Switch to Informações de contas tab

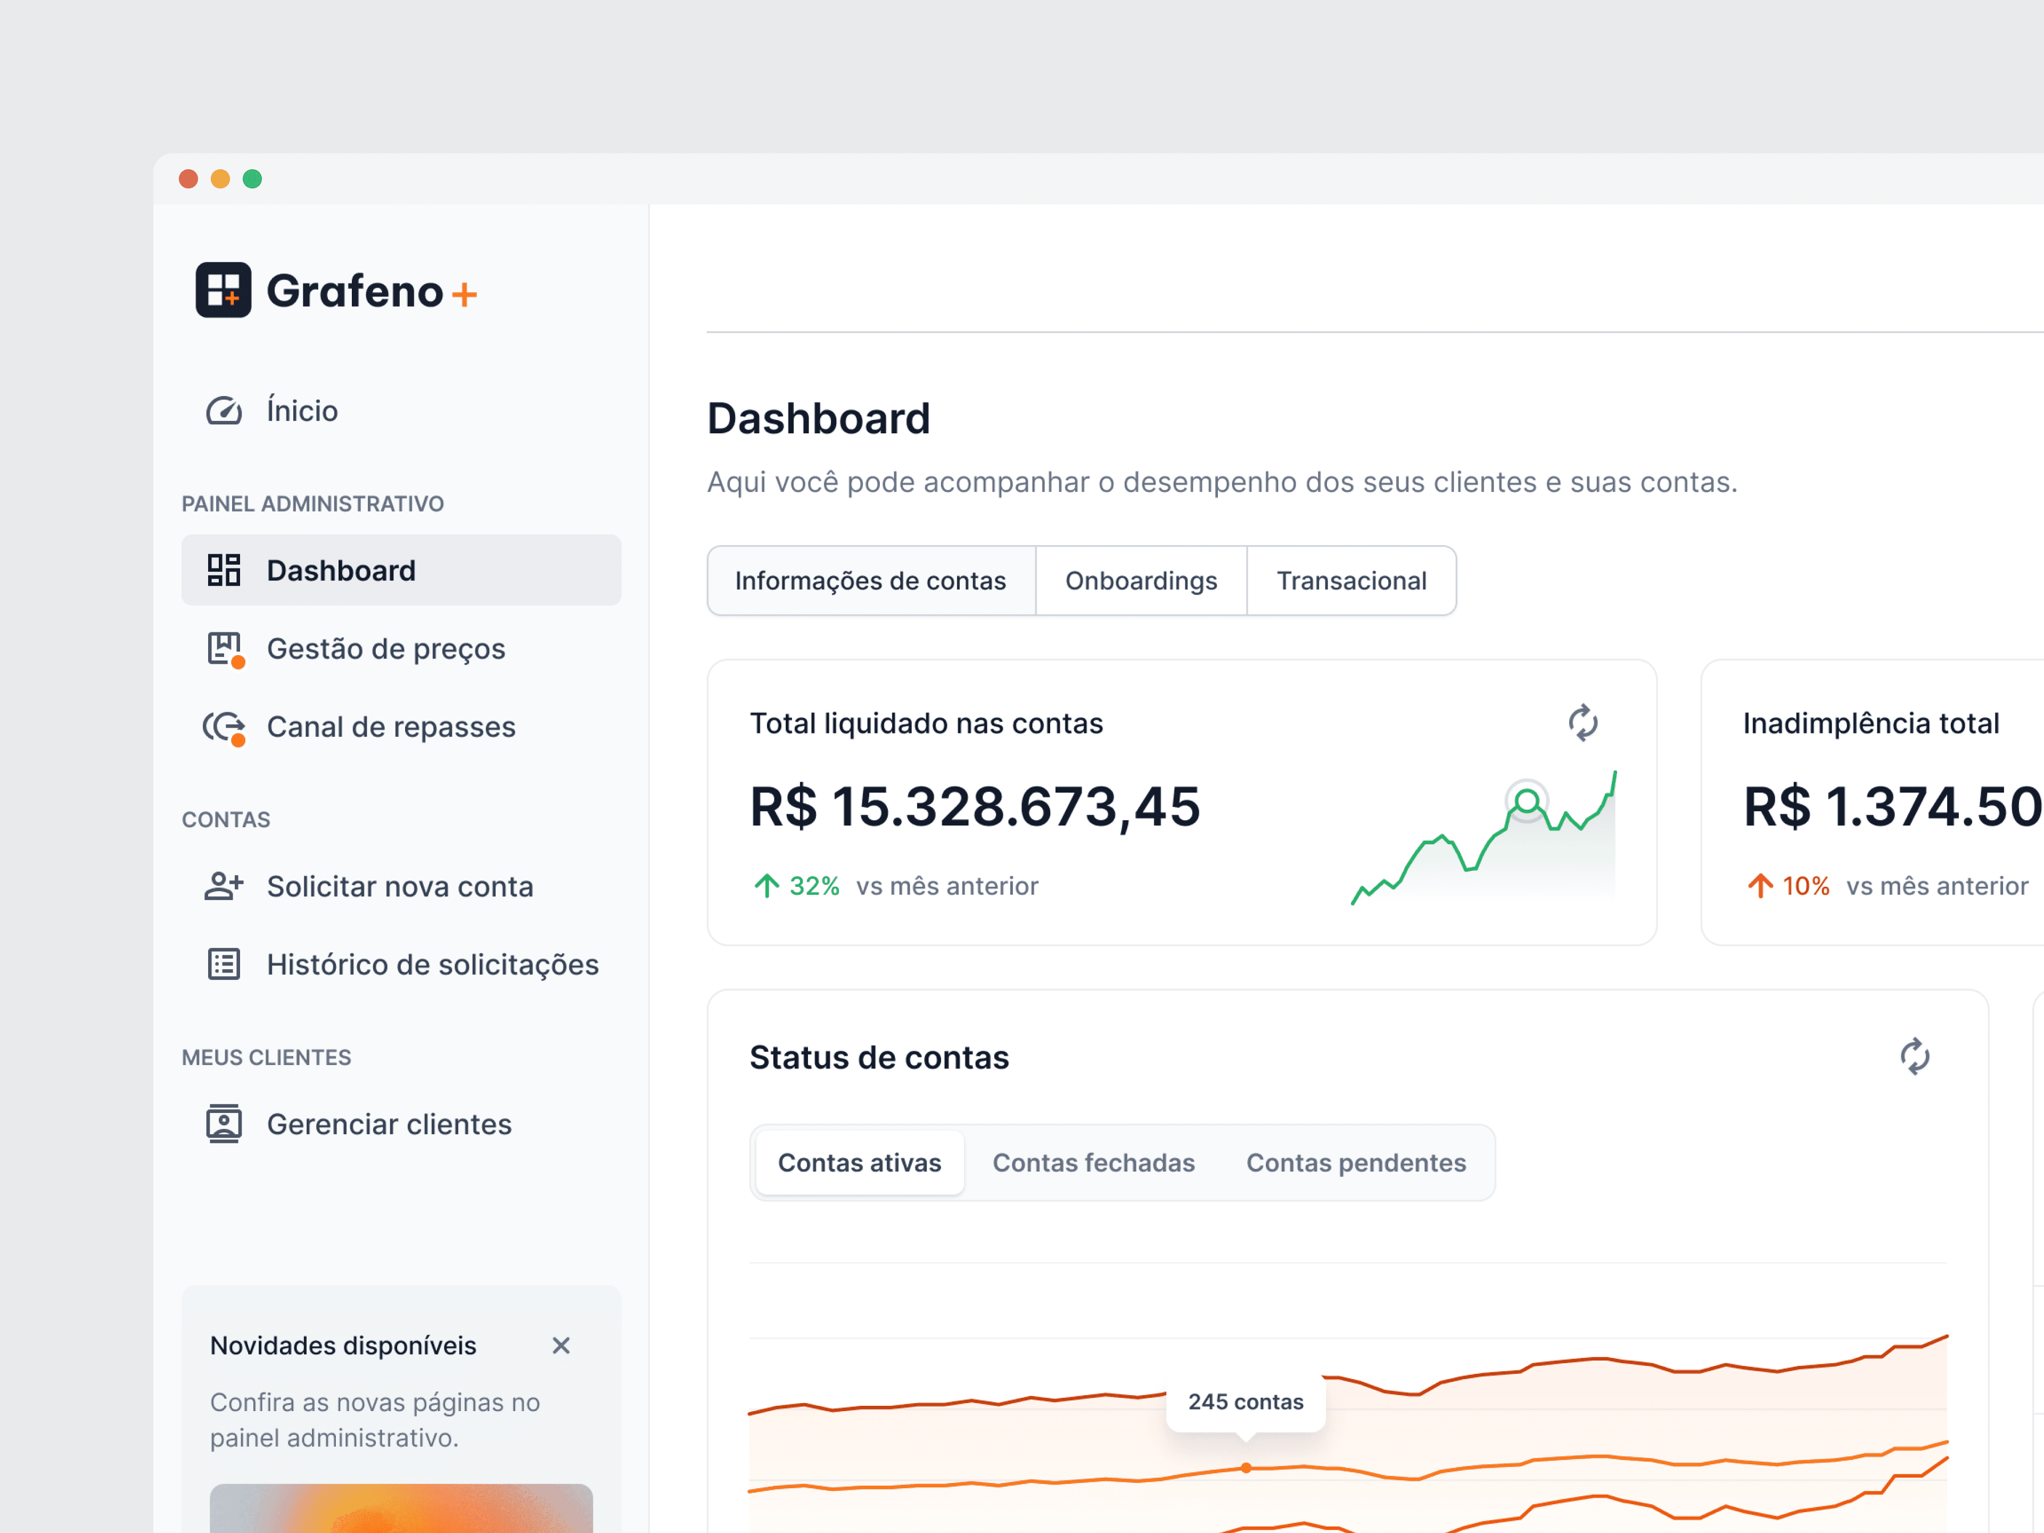[870, 580]
